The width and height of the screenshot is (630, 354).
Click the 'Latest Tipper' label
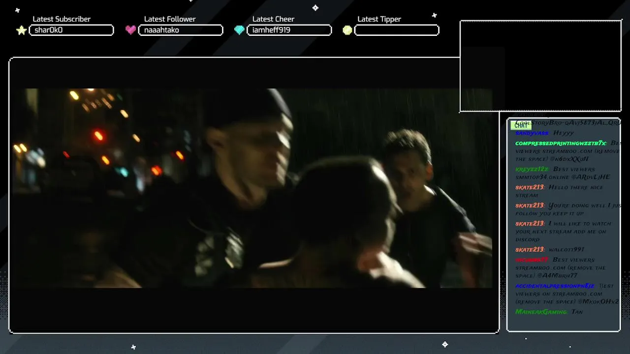pos(379,19)
